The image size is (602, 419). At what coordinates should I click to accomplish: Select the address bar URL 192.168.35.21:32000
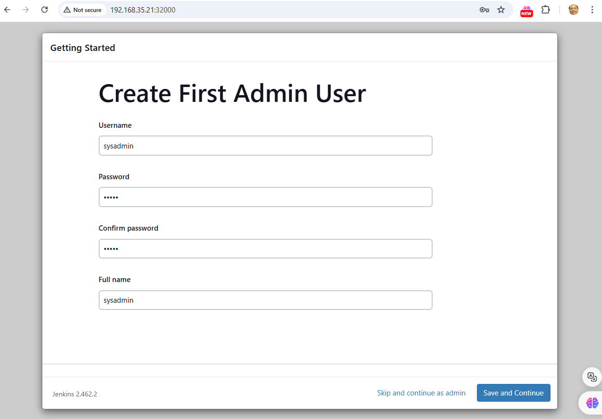pyautogui.click(x=143, y=10)
